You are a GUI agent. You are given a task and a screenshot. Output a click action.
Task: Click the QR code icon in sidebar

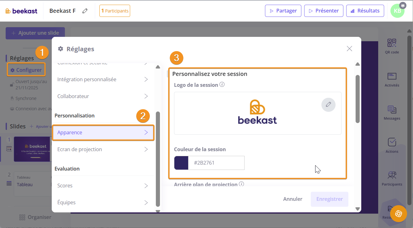point(392,43)
